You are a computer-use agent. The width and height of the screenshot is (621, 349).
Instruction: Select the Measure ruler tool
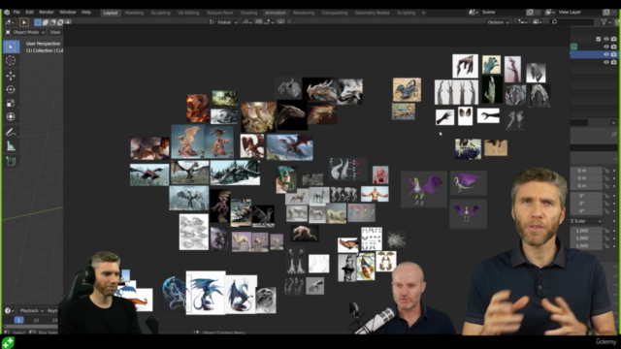(11, 146)
